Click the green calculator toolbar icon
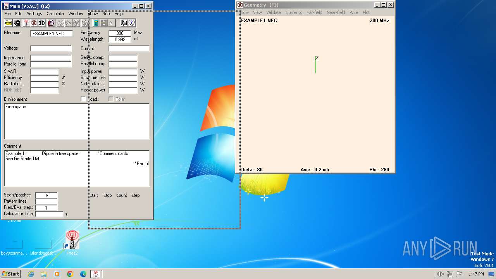496x279 pixels. pos(96,23)
